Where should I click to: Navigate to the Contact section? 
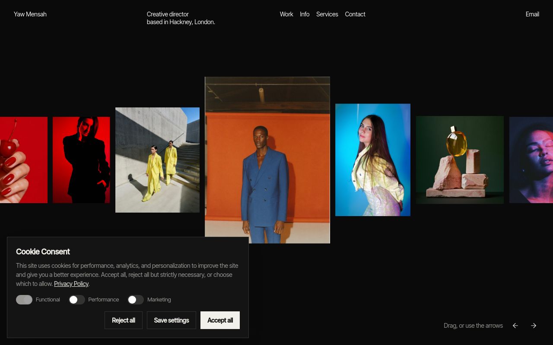click(355, 14)
